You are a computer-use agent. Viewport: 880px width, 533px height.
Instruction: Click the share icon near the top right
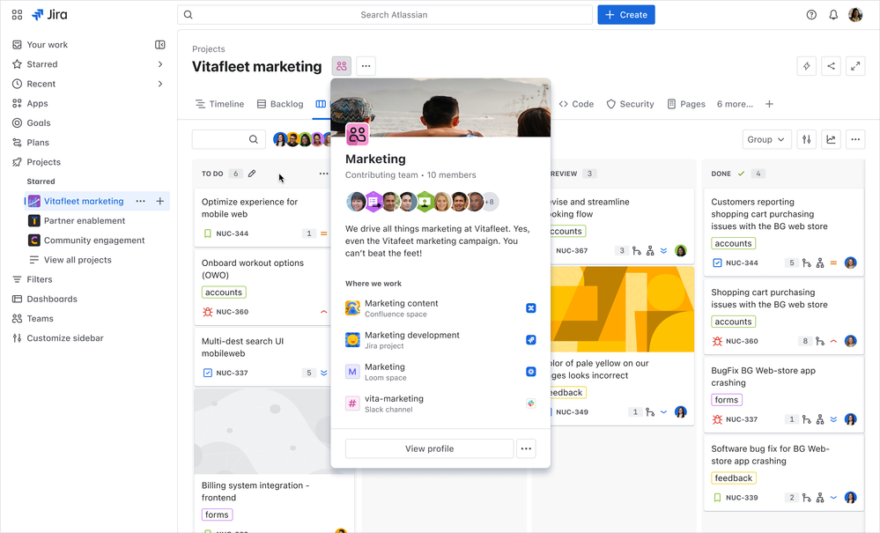point(830,65)
